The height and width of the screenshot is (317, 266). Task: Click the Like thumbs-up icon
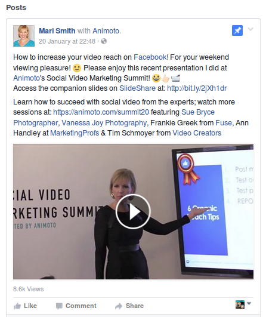[x=17, y=306]
